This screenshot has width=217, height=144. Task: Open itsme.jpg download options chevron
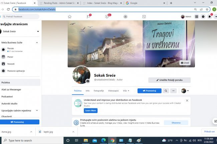click(31, 132)
